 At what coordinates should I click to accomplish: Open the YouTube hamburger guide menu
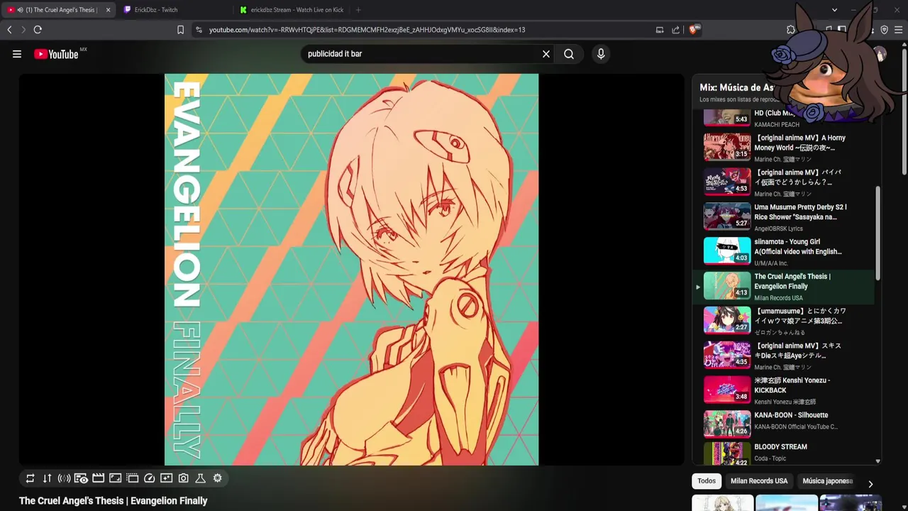pyautogui.click(x=17, y=54)
